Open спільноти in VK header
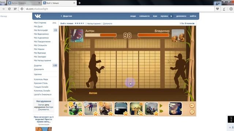 [x=144, y=16]
